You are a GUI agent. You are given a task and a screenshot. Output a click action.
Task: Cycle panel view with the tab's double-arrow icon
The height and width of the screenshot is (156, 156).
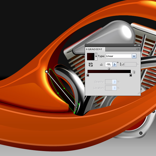tap(87, 49)
